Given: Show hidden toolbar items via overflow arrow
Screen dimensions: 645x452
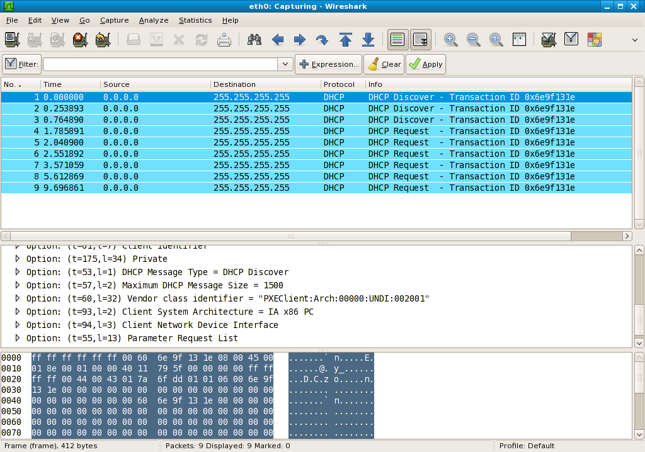Looking at the screenshot, I should pyautogui.click(x=635, y=40).
